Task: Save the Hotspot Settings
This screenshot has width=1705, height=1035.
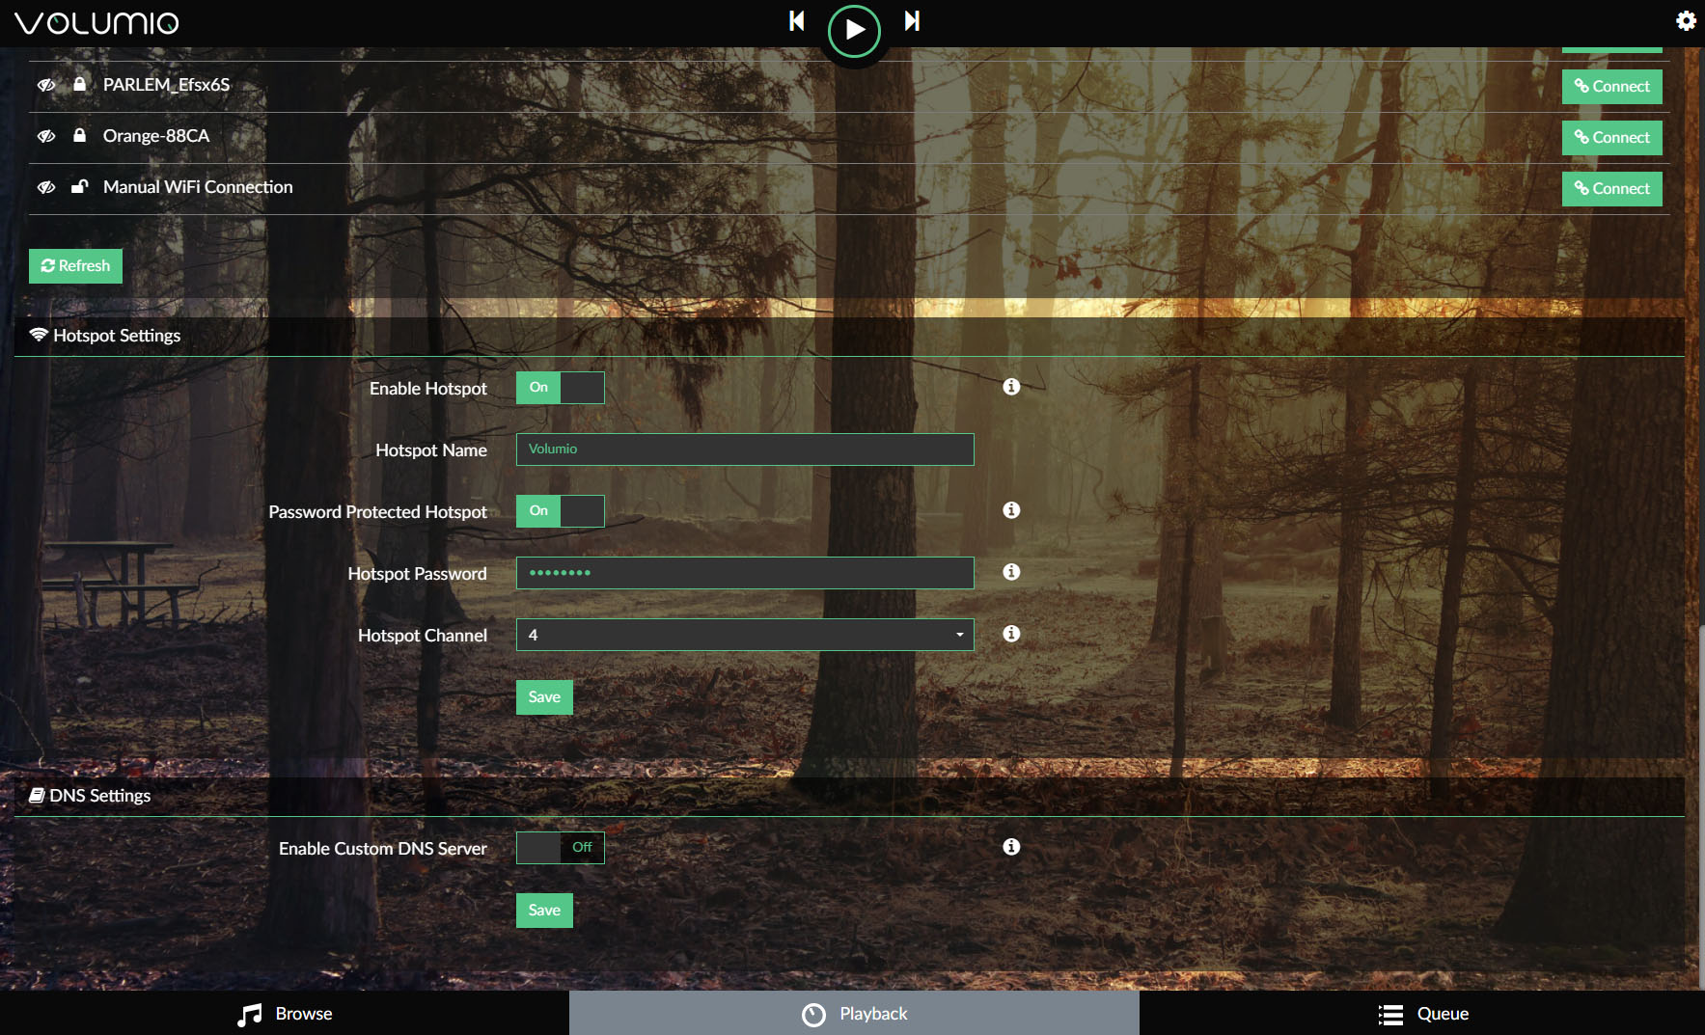Action: pyautogui.click(x=544, y=697)
